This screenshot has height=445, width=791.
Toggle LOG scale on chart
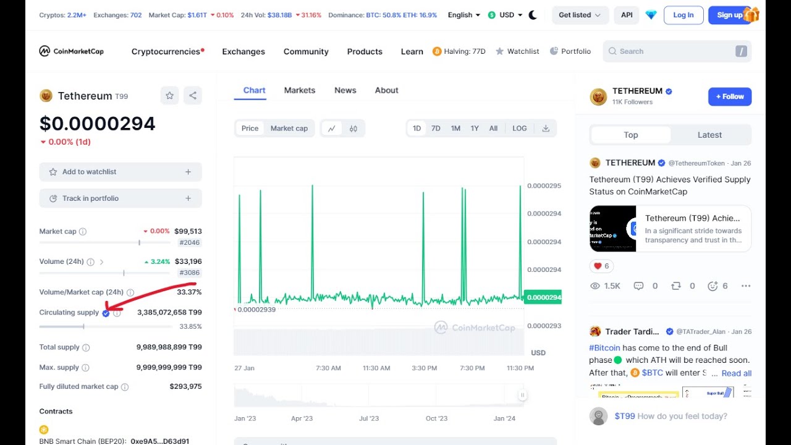coord(520,129)
